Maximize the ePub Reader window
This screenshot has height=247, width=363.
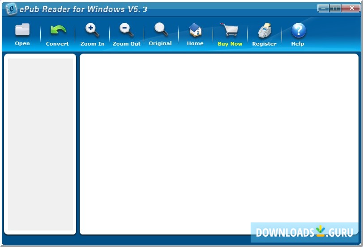pos(335,8)
